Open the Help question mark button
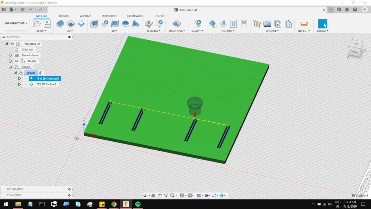Screen dimensions: 371x209 click(355, 10)
